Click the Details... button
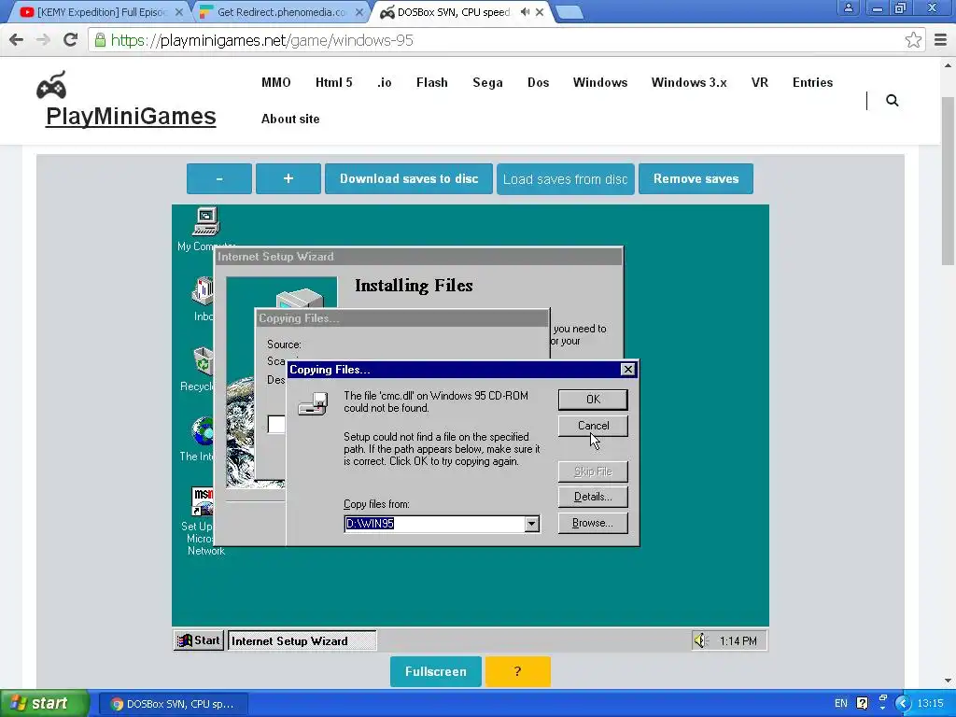 [593, 497]
